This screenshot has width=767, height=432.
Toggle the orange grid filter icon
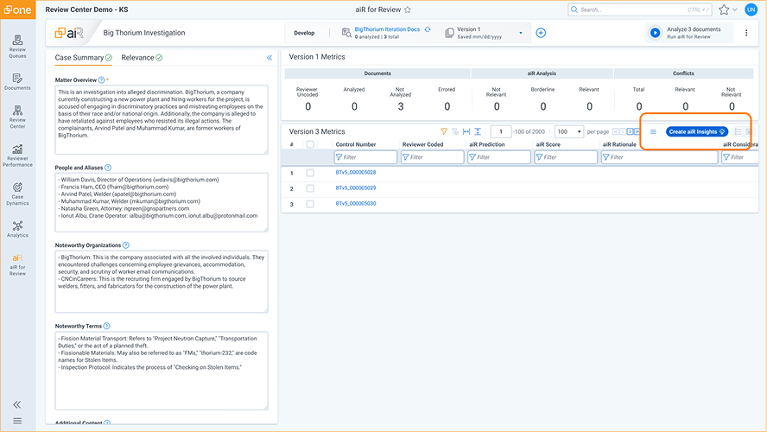[x=444, y=131]
